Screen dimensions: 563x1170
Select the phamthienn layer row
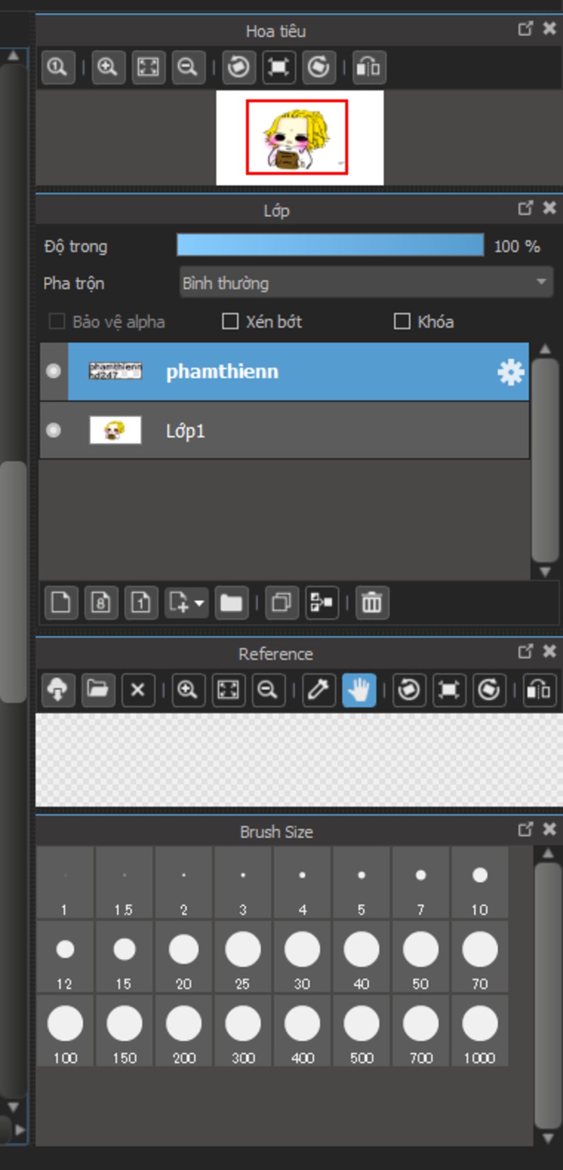click(285, 371)
